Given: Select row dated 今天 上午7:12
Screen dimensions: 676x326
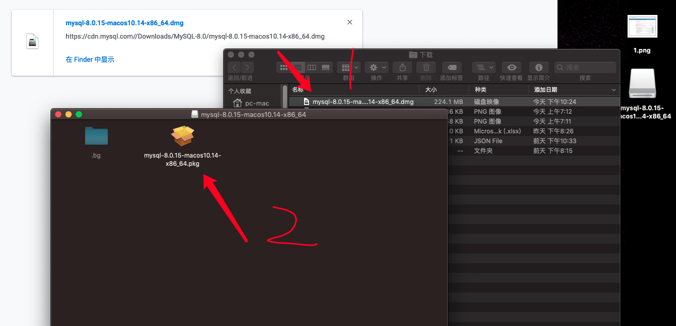Looking at the screenshot, I should click(x=533, y=112).
